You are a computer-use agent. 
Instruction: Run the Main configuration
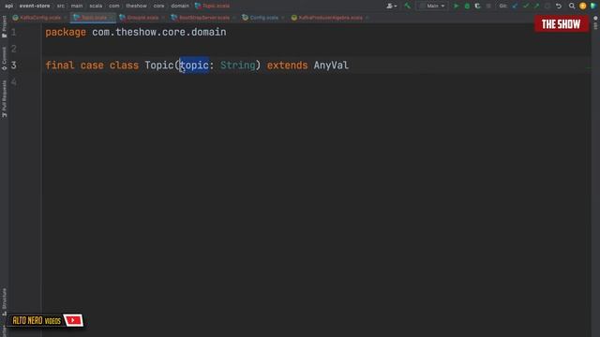(x=456, y=6)
